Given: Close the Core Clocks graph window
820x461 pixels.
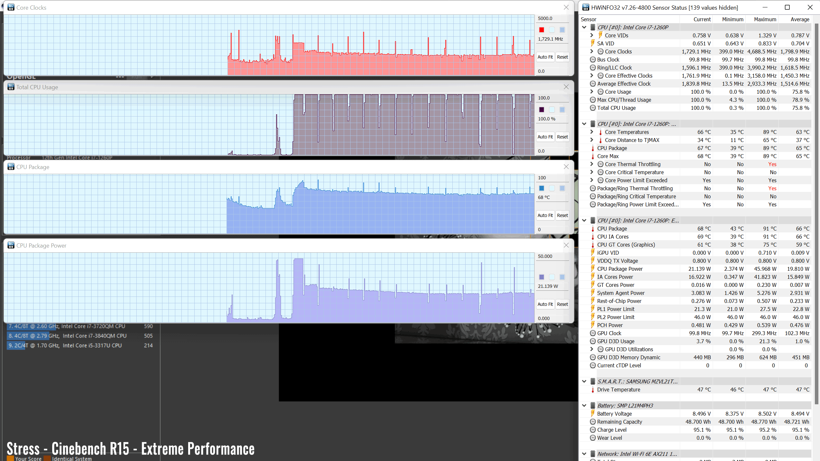Looking at the screenshot, I should (x=566, y=7).
